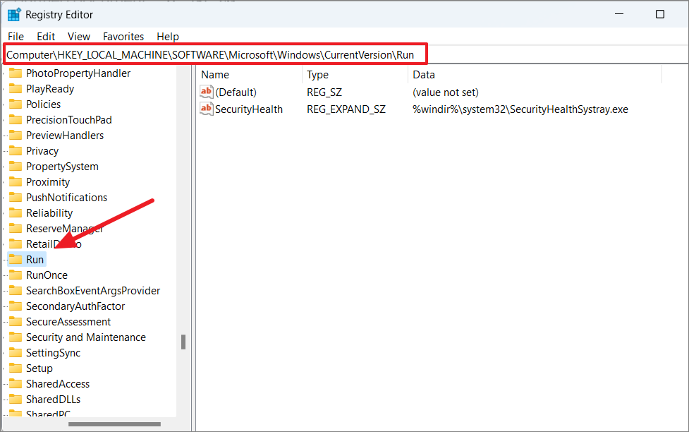
Task: Select the ReserveManager folder icon
Action: coord(16,228)
